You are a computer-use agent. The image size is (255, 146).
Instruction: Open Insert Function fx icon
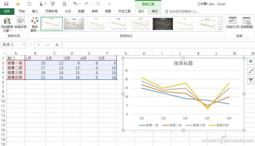[x=57, y=45]
